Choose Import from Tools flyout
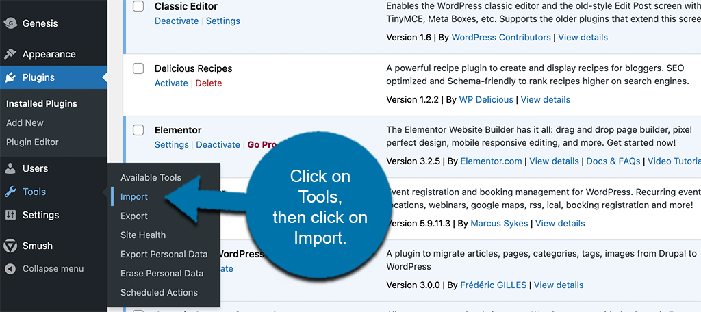 coord(134,196)
